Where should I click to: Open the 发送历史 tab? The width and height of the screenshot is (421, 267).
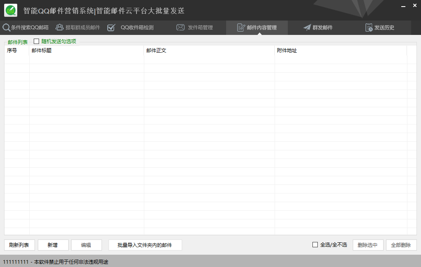pos(380,28)
